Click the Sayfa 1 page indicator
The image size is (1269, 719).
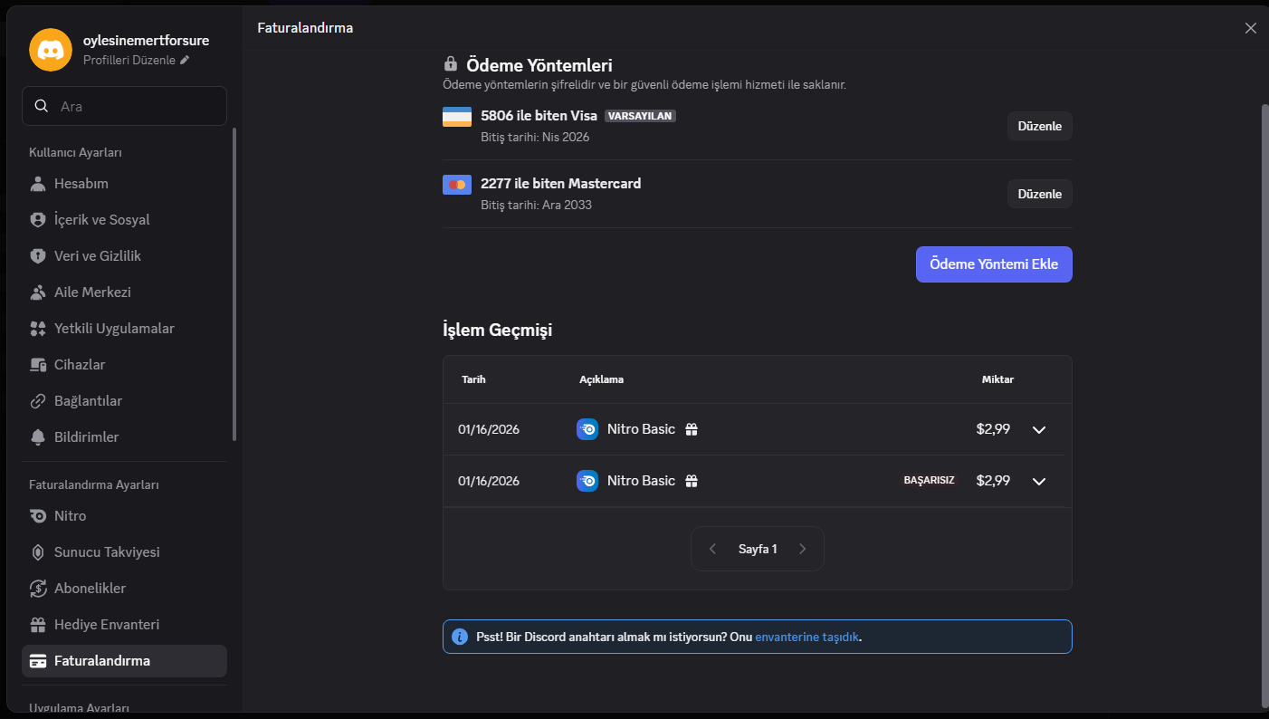[758, 549]
